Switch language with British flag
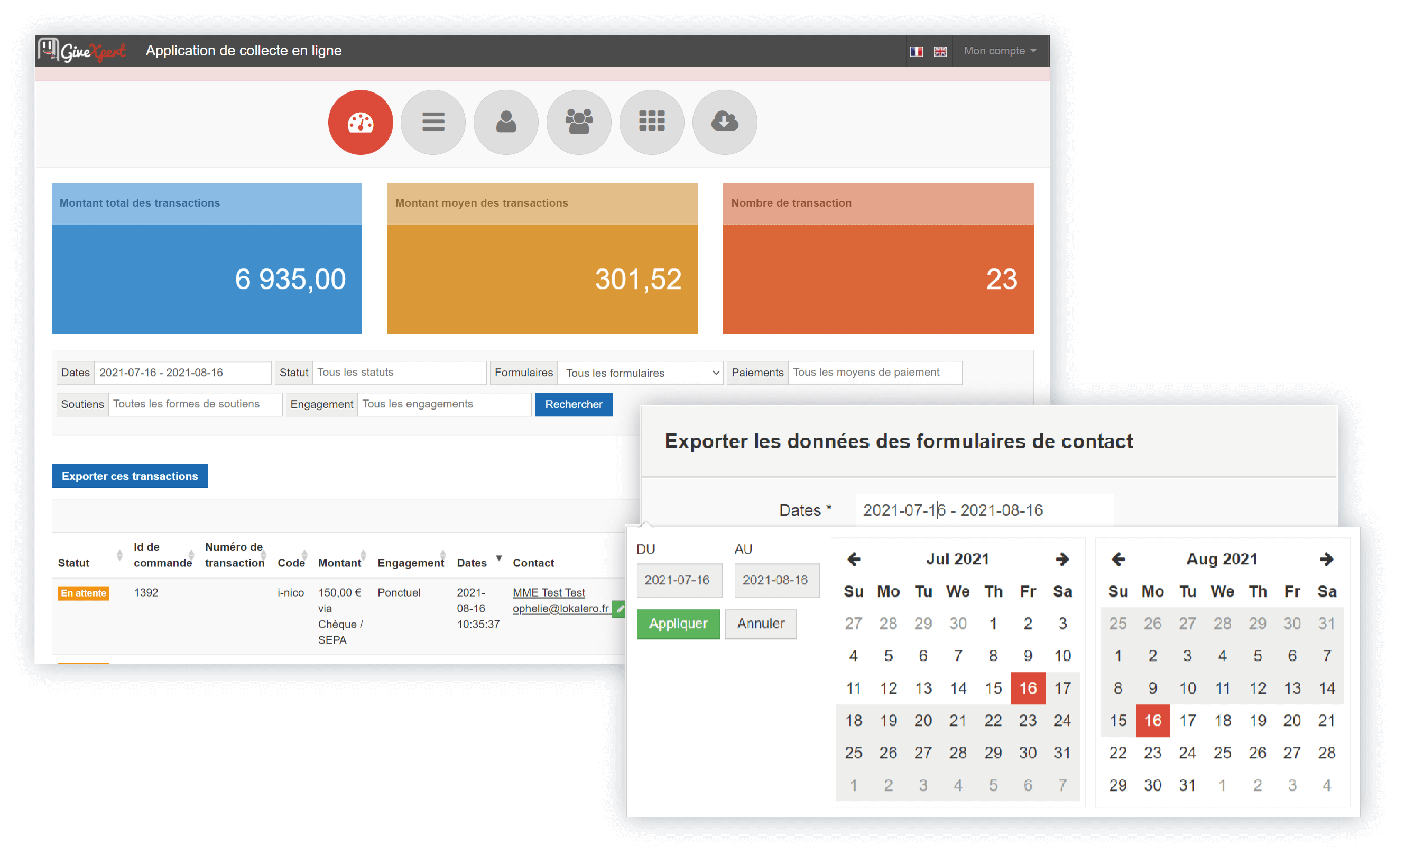1405x855 pixels. pyautogui.click(x=940, y=51)
